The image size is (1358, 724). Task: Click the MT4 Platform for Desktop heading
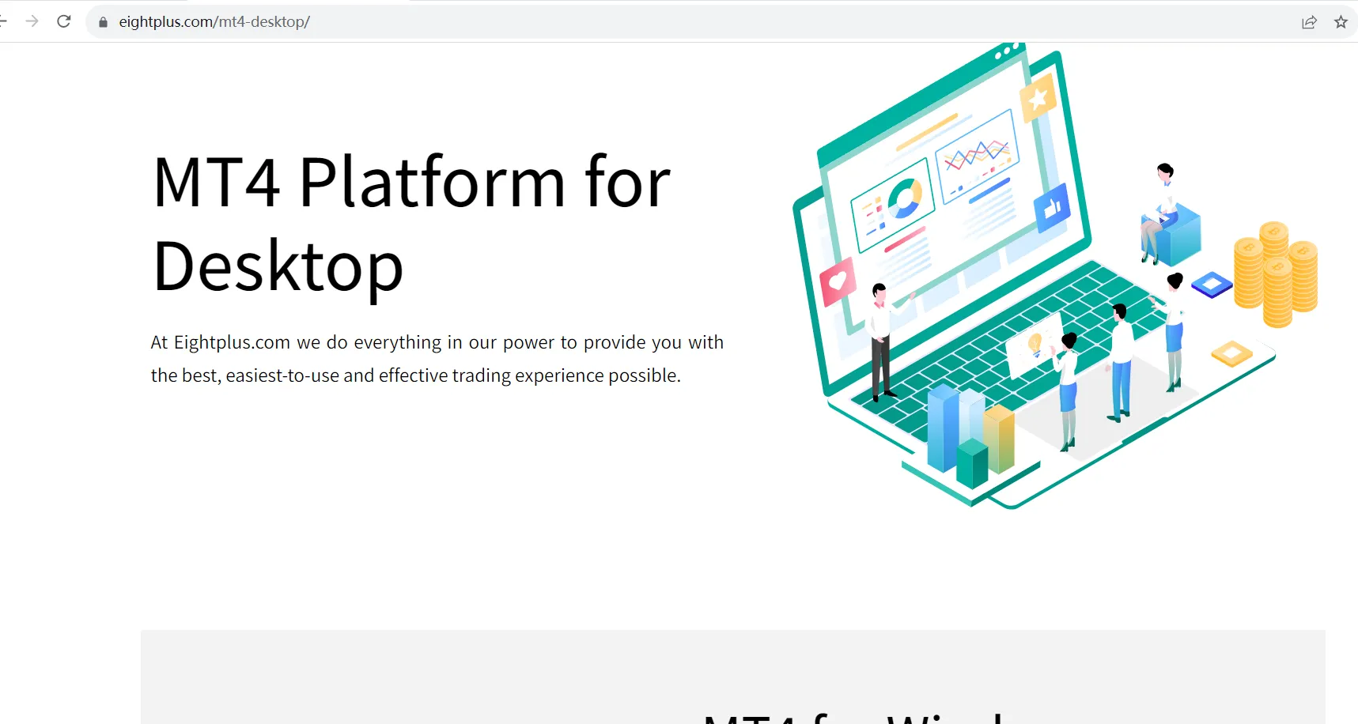pos(411,224)
